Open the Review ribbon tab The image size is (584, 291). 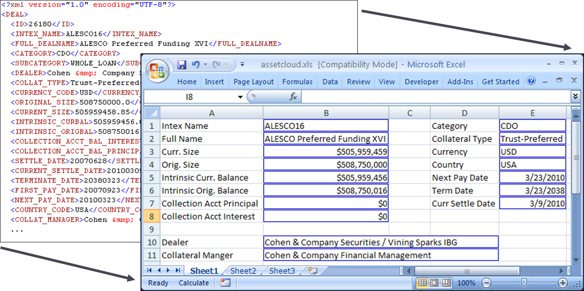(359, 82)
